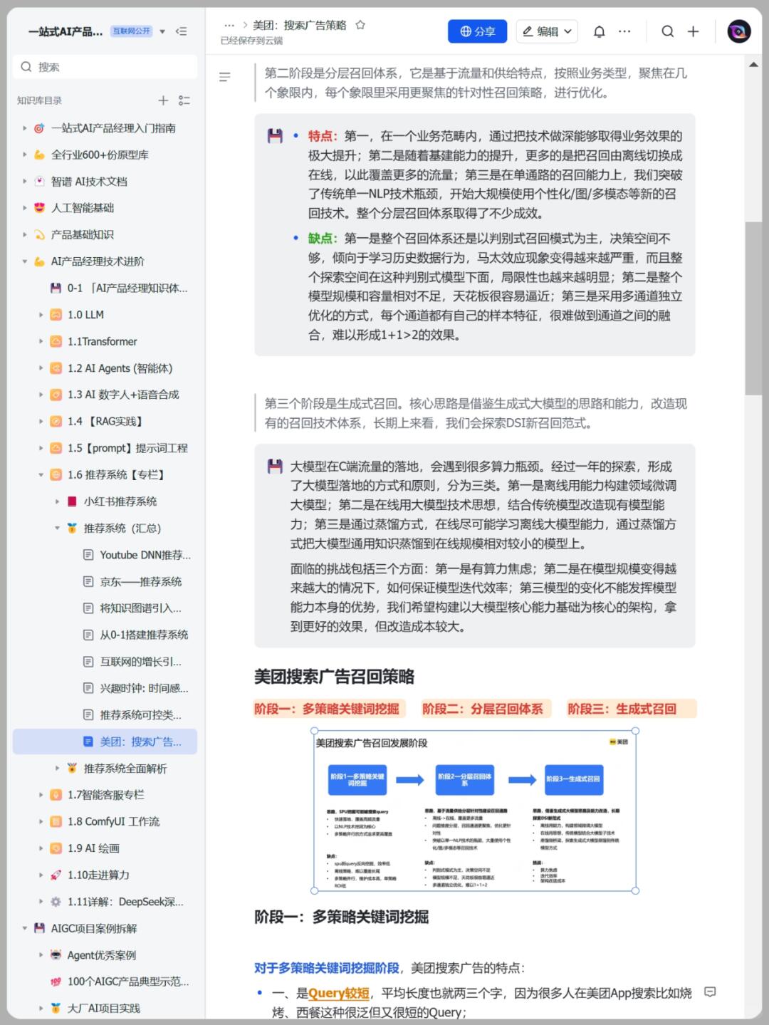Click the document icon of 京东——推荐系统
The height and width of the screenshot is (1025, 769).
click(x=88, y=581)
